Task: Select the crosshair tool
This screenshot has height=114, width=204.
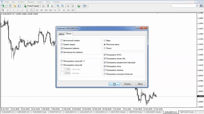Action: tap(8, 10)
